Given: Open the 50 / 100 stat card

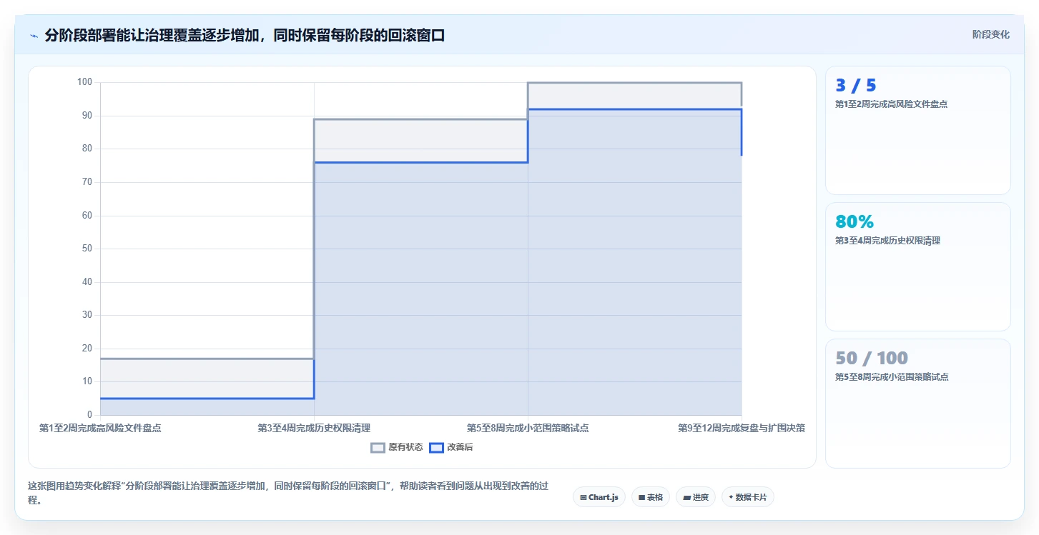Looking at the screenshot, I should [x=918, y=403].
